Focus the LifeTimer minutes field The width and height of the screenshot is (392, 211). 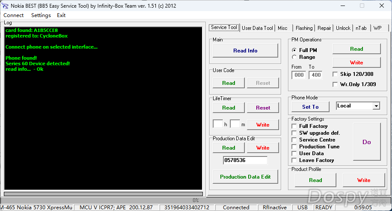coord(235,124)
